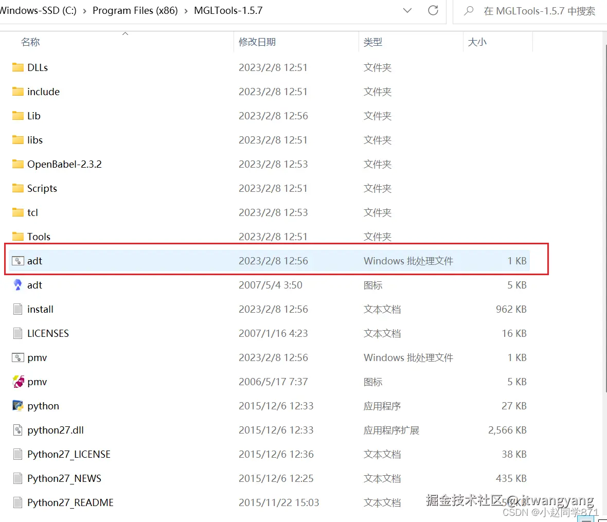Click the 962 KB size of install

[x=511, y=309]
